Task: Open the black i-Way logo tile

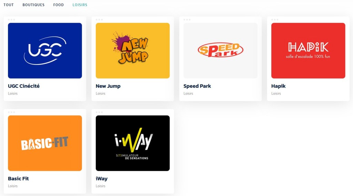Action: coord(133,143)
